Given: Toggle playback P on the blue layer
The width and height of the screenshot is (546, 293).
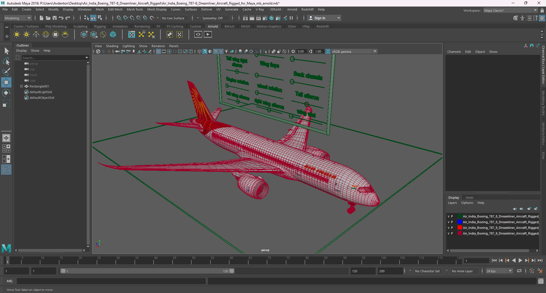Looking at the screenshot, I should [x=452, y=222].
